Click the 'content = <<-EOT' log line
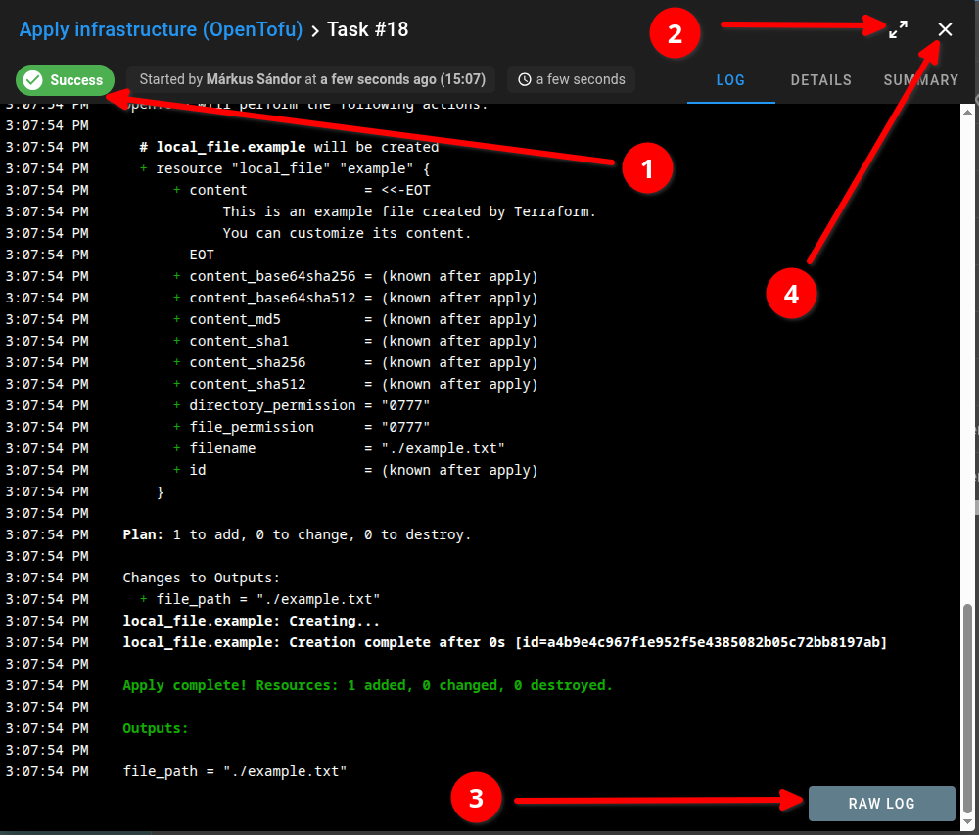 click(302, 190)
